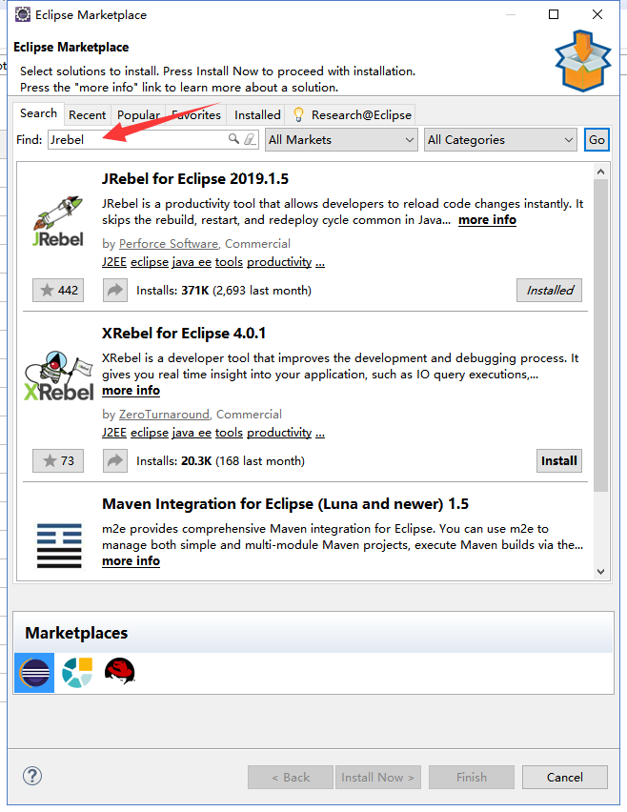
Task: Click eclipse tag under JRebel
Action: pos(150,262)
